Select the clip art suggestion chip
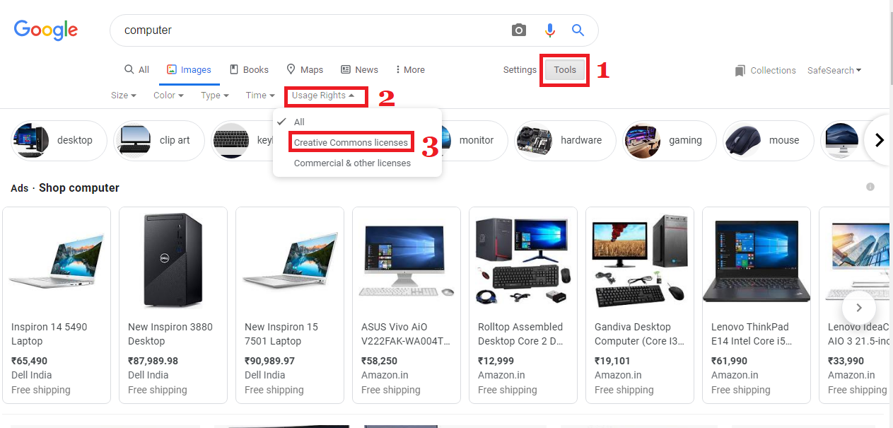The image size is (893, 428). pos(159,140)
